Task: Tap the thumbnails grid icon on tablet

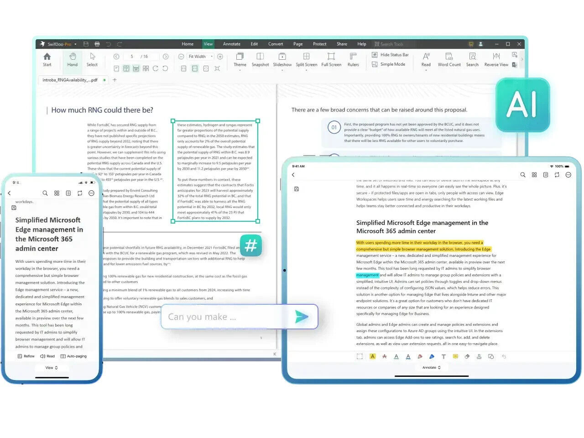Action: coord(534,175)
